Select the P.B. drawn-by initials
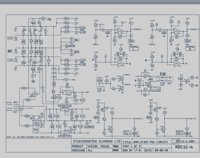 (139, 150)
